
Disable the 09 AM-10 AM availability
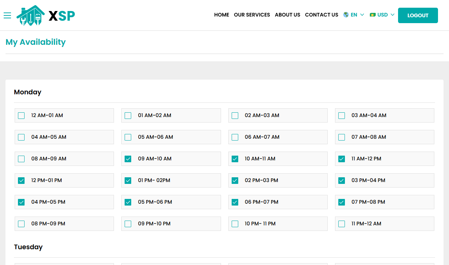click(x=128, y=159)
